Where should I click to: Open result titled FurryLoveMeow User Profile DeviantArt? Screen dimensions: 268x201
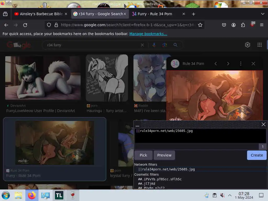point(41,111)
